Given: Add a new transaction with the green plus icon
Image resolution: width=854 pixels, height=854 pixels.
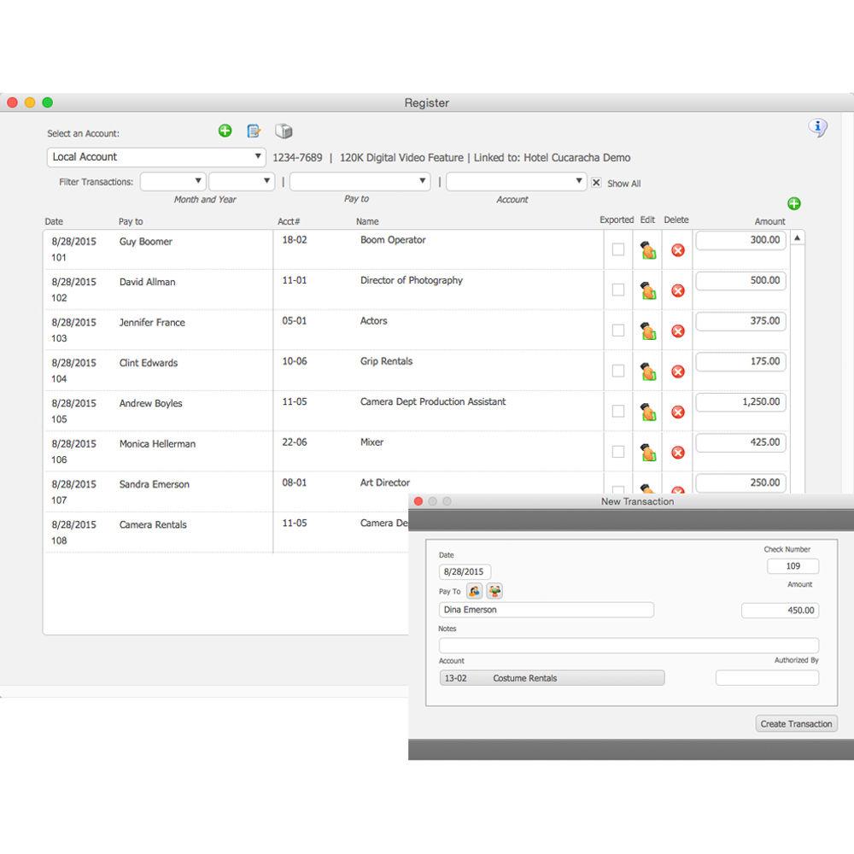Looking at the screenshot, I should (x=793, y=203).
